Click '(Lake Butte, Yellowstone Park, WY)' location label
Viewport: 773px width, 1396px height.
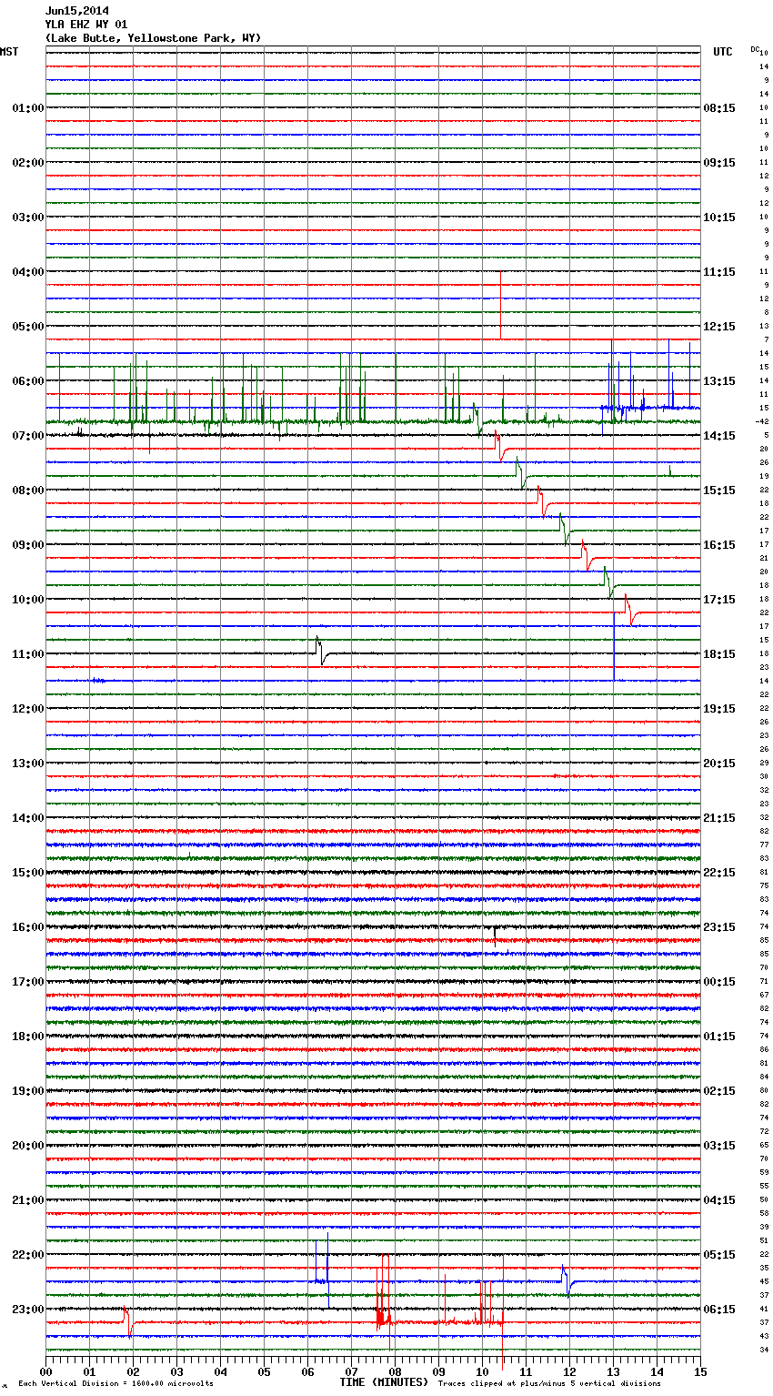(153, 38)
